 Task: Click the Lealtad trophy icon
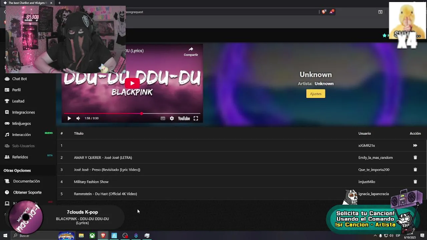point(7,101)
